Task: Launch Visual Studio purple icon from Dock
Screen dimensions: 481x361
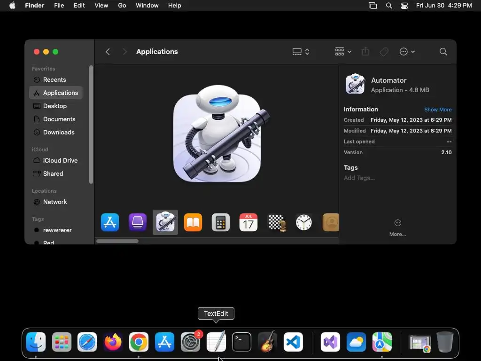Action: pyautogui.click(x=330, y=342)
